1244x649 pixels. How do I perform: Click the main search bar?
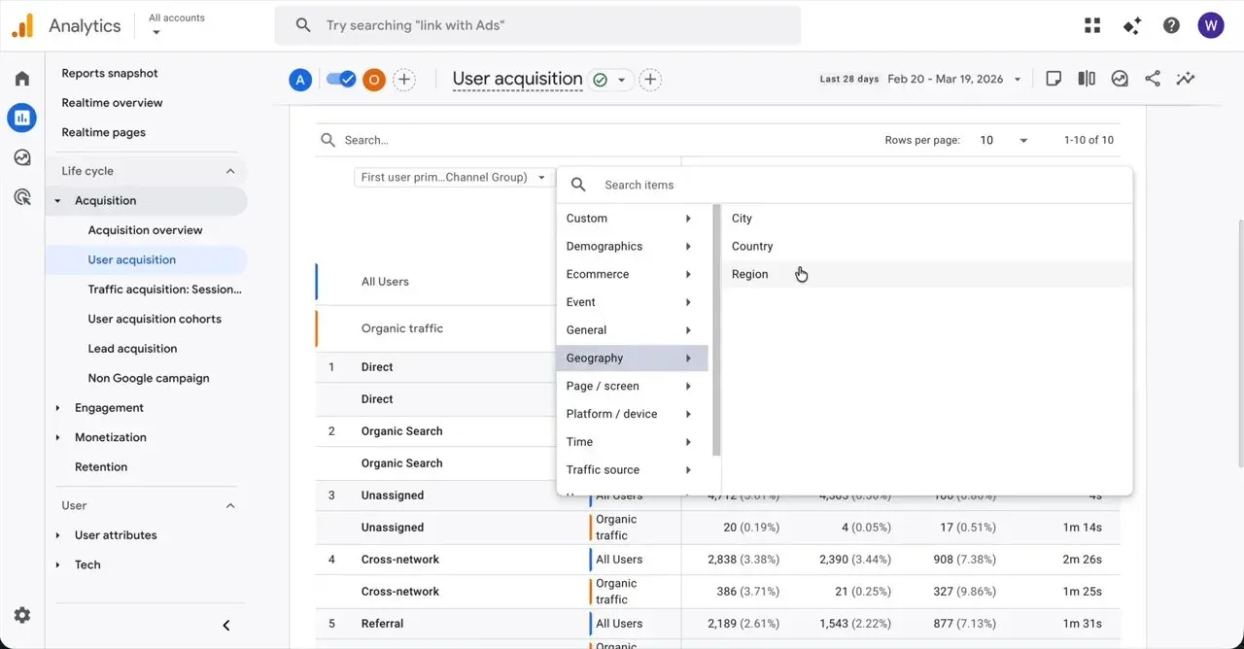(537, 25)
